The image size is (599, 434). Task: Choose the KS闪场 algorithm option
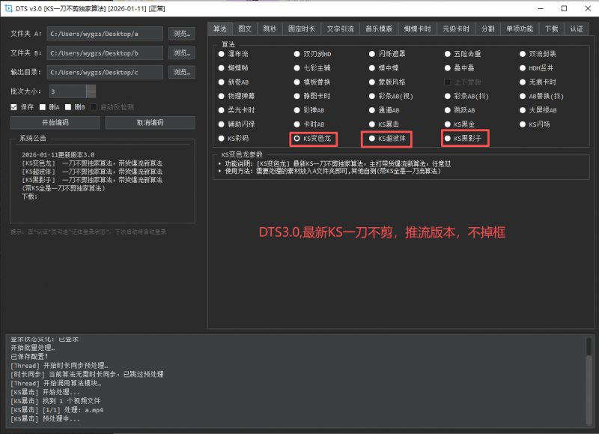click(523, 124)
